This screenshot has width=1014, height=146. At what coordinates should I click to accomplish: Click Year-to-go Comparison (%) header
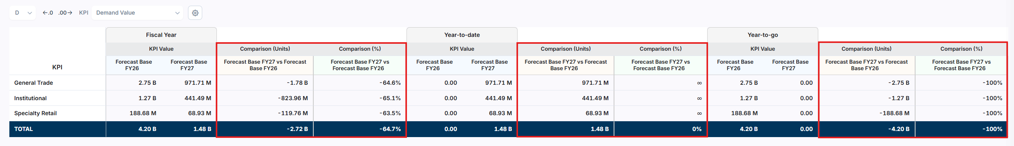(961, 49)
